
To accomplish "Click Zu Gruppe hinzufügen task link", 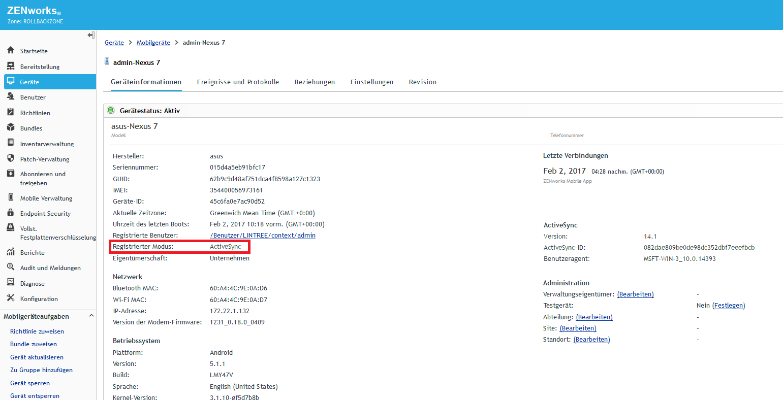I will tap(41, 370).
